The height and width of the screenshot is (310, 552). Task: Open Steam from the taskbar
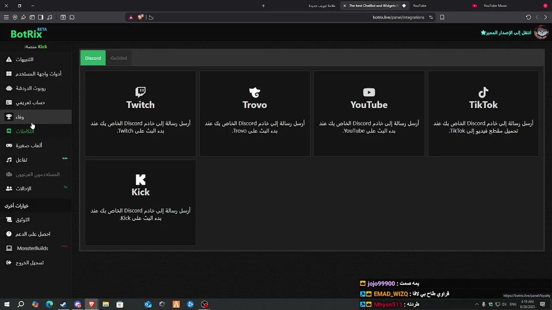63,304
